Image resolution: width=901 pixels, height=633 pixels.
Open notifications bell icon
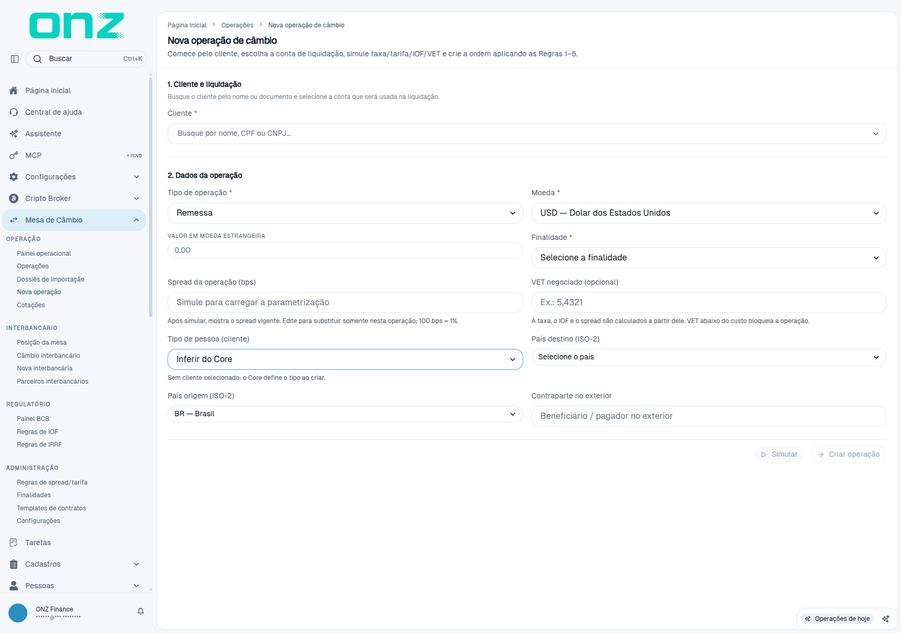(x=141, y=611)
